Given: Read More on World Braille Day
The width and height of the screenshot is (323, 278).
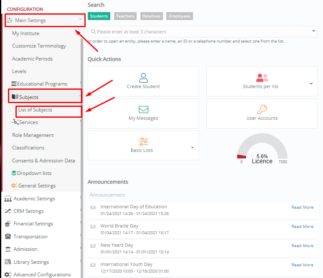Looking at the screenshot, I should (x=303, y=226).
